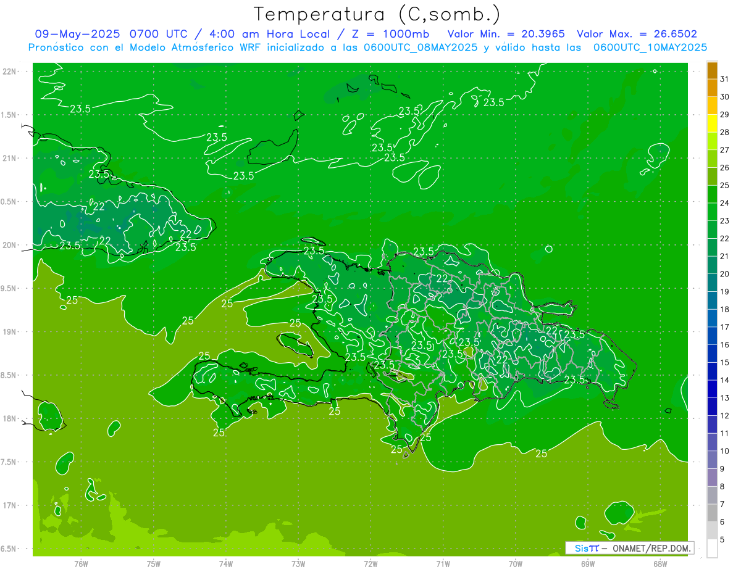Click the colorbar legend value '28'
Screen dimensions: 741x572
(725, 132)
